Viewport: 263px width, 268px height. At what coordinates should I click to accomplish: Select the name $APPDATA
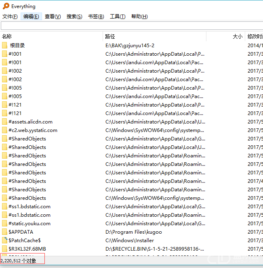coord(21,232)
